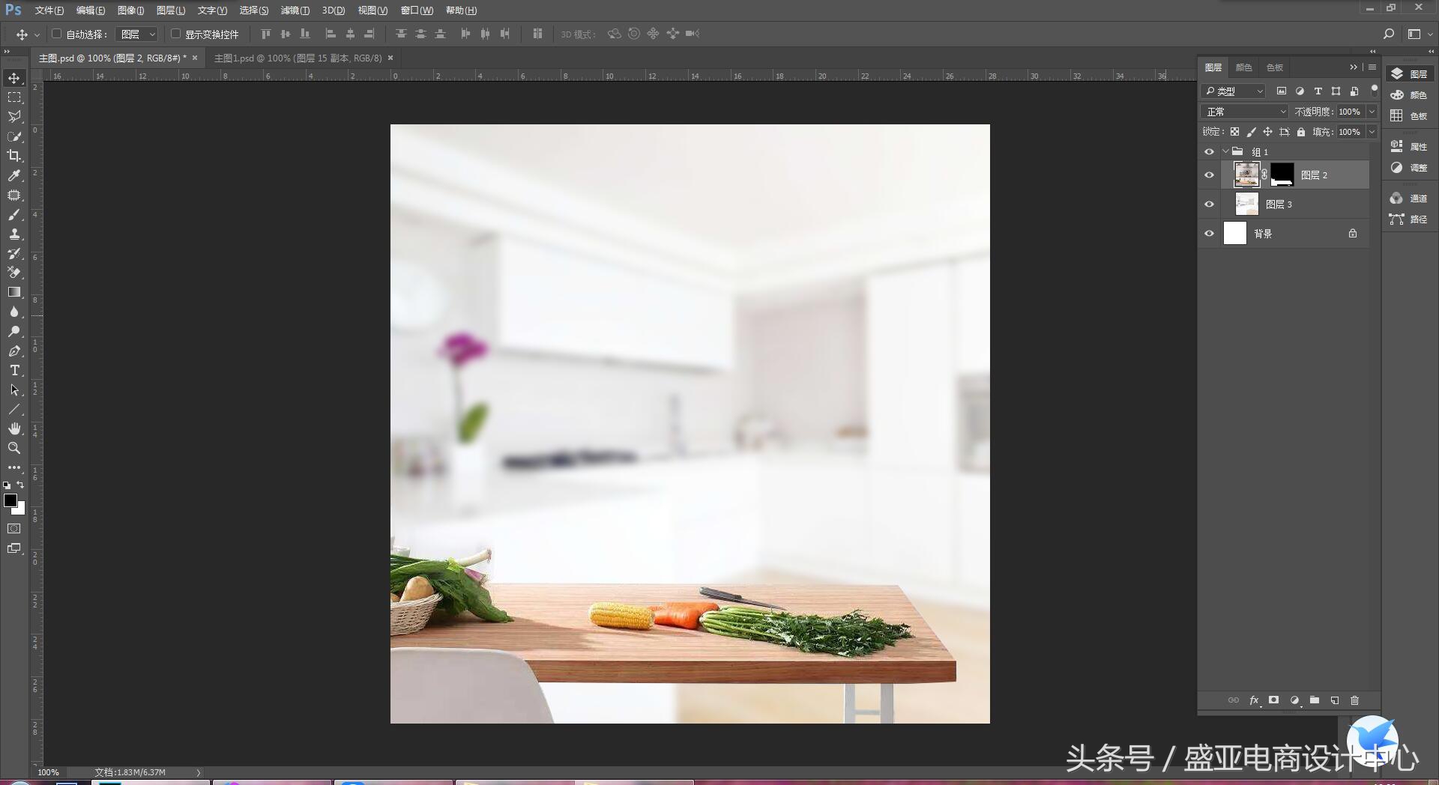1439x785 pixels.
Task: Switch to the 主图1.psd document tab
Action: (298, 58)
